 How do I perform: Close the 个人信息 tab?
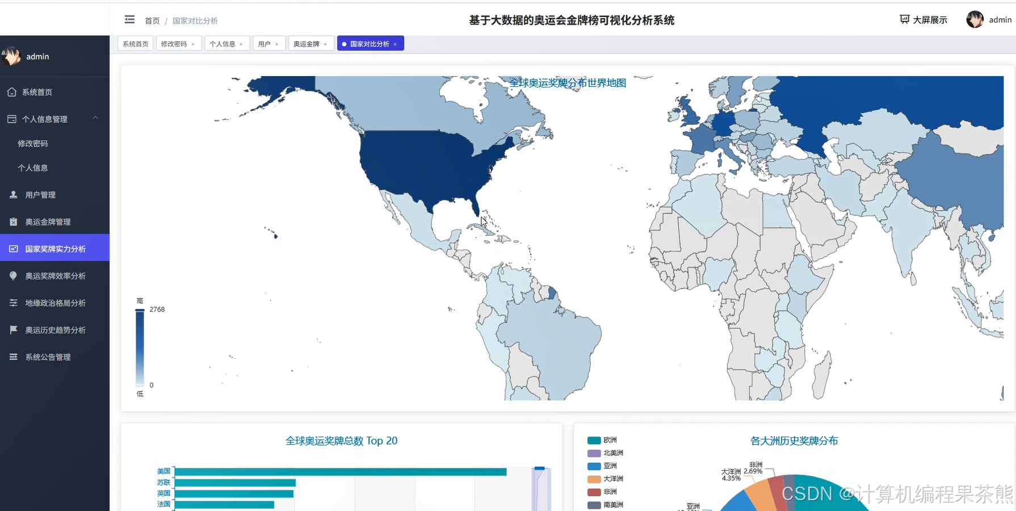click(x=241, y=44)
